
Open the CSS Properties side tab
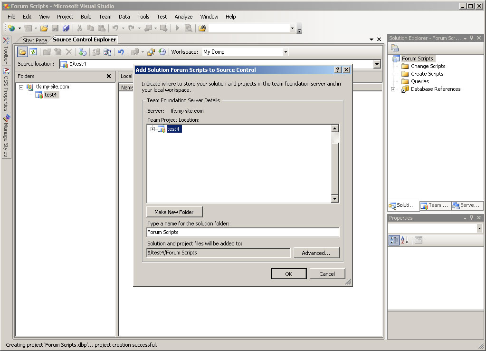point(6,90)
